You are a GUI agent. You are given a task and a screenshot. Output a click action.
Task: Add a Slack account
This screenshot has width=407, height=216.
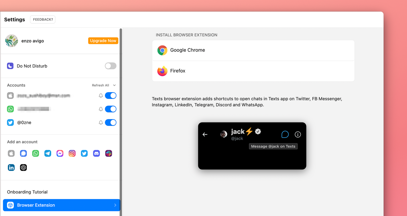click(109, 154)
